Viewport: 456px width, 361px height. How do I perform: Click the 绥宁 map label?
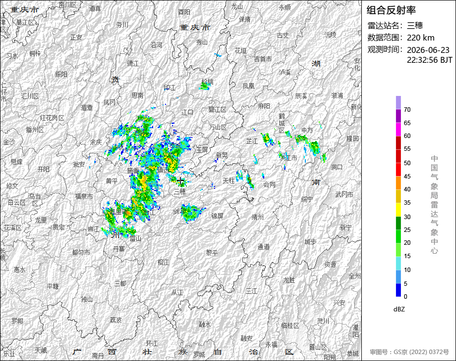coord(307,199)
